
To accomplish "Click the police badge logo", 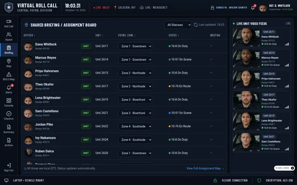I will pyautogui.click(x=9, y=7).
